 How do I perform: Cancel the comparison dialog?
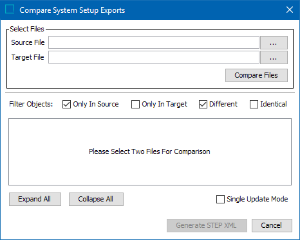click(272, 225)
